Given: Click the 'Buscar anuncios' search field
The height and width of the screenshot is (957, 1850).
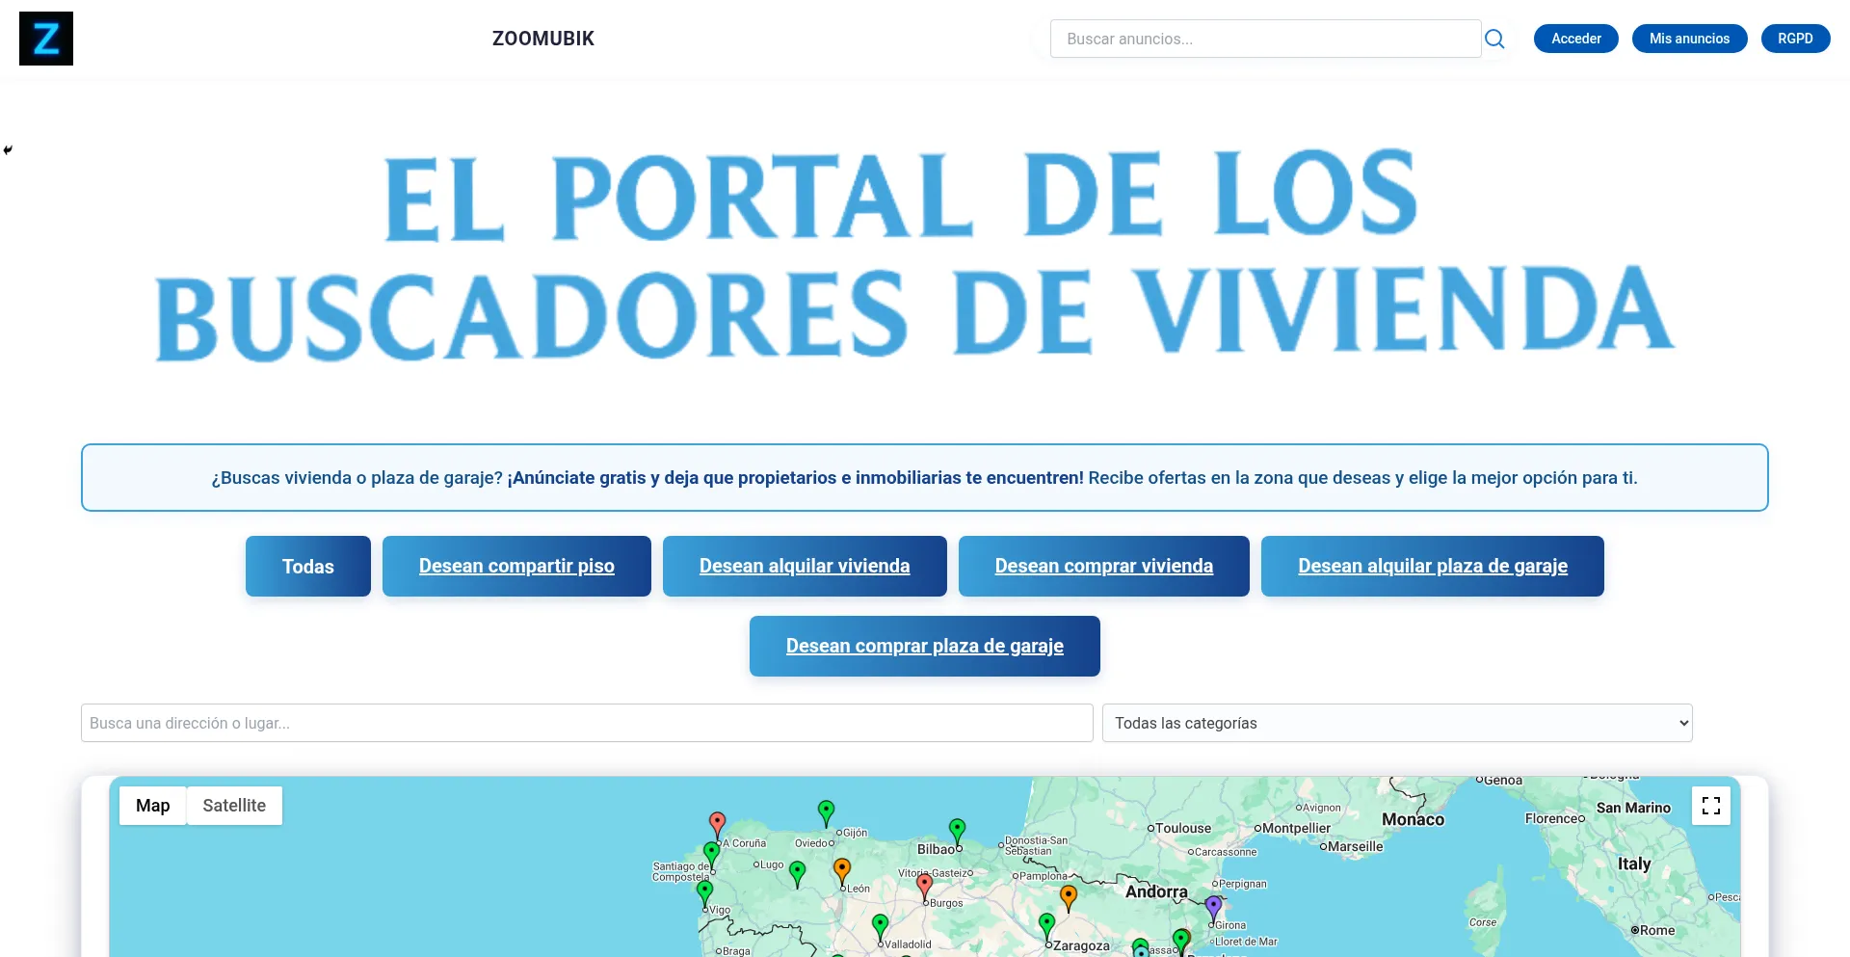Looking at the screenshot, I should pos(1264,39).
